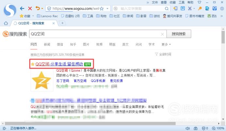Switch to the 图片 search category
The width and height of the screenshot is (226, 131).
pyautogui.click(x=86, y=45)
